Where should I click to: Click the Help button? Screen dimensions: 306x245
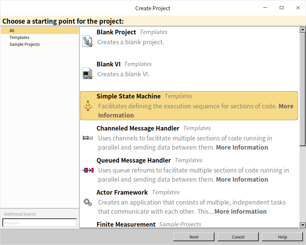[x=282, y=237]
